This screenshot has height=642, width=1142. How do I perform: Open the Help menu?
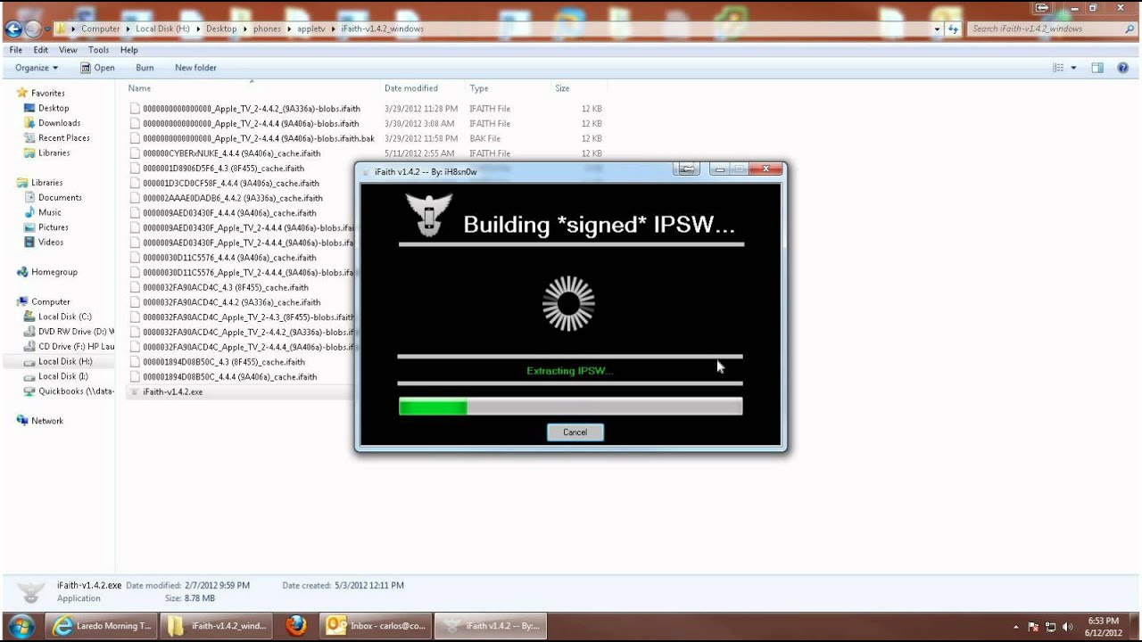(x=129, y=50)
